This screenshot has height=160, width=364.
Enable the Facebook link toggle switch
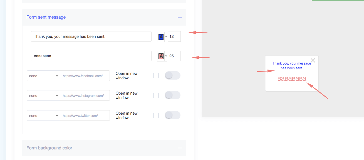pos(172,75)
